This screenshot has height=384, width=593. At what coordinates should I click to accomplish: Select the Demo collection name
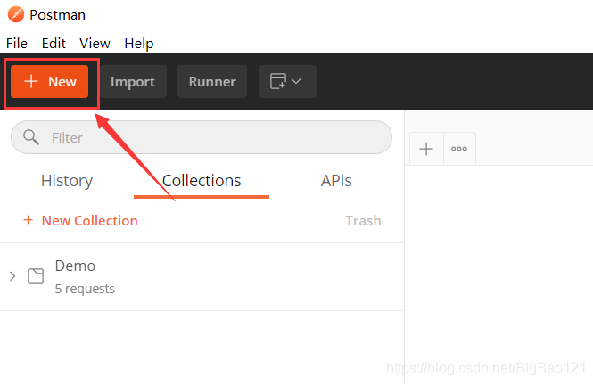pyautogui.click(x=75, y=266)
